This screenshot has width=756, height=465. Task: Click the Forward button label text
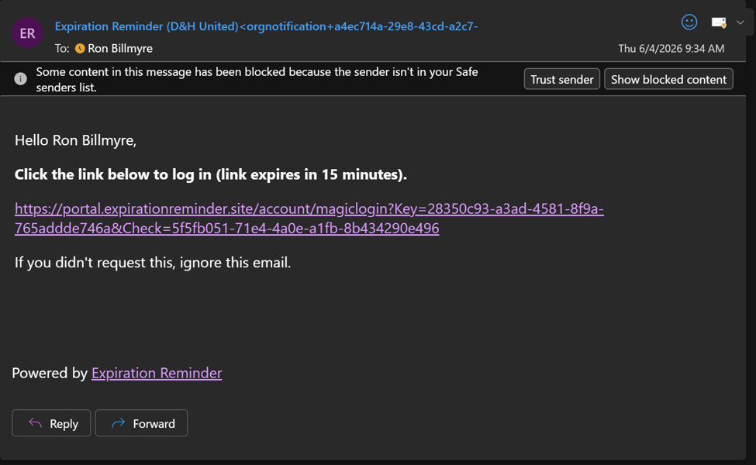coord(154,424)
